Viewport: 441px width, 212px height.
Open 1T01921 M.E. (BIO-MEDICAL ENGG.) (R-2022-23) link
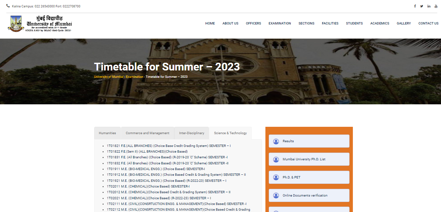167,181
